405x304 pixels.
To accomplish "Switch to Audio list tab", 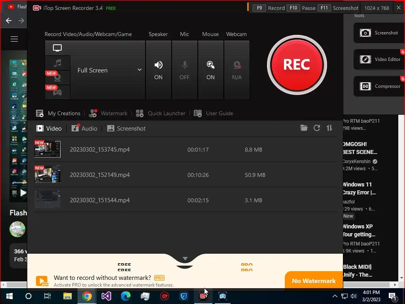I will [x=84, y=128].
